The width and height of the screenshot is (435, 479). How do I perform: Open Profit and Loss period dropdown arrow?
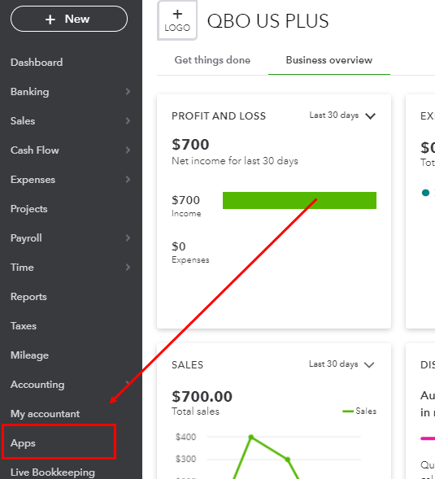click(x=370, y=116)
